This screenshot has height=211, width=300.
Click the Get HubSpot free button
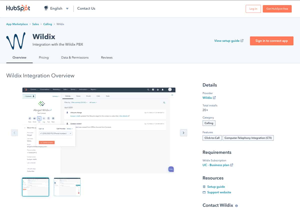point(277,8)
